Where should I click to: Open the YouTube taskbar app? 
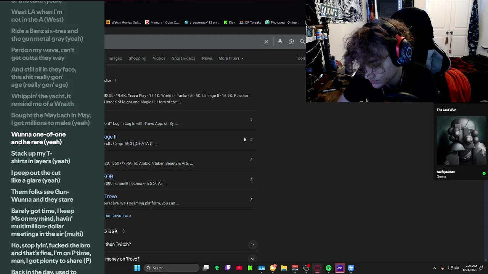tap(239, 268)
